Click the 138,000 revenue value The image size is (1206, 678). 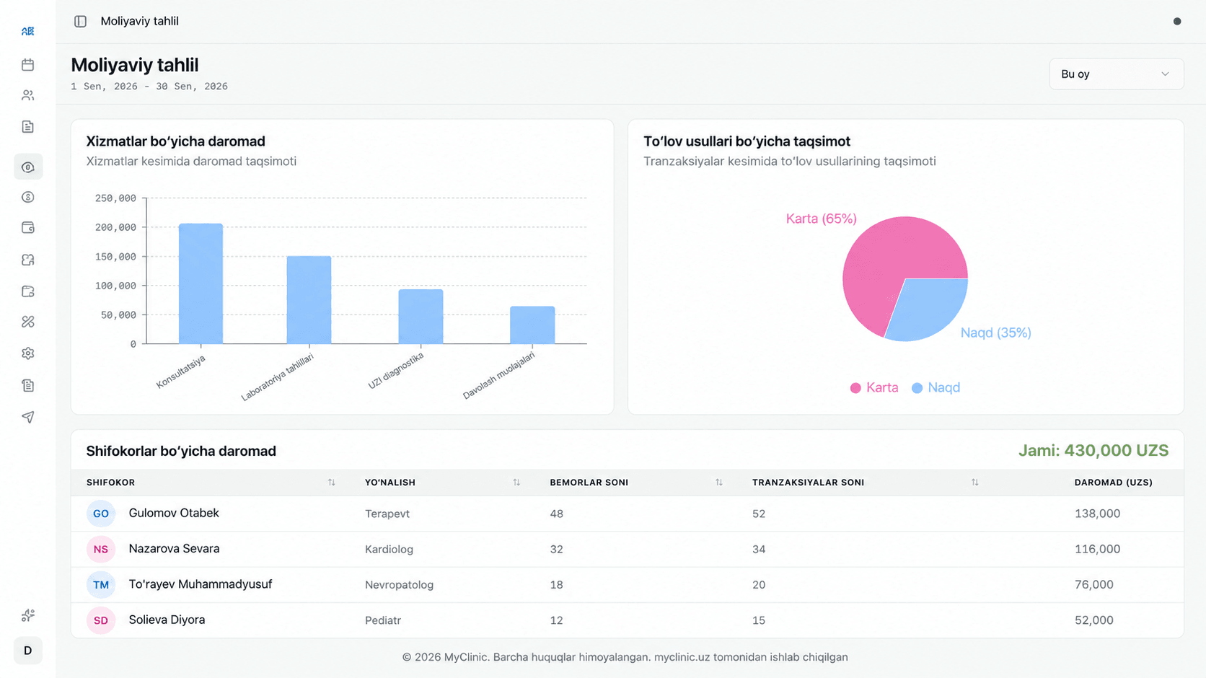pyautogui.click(x=1097, y=514)
